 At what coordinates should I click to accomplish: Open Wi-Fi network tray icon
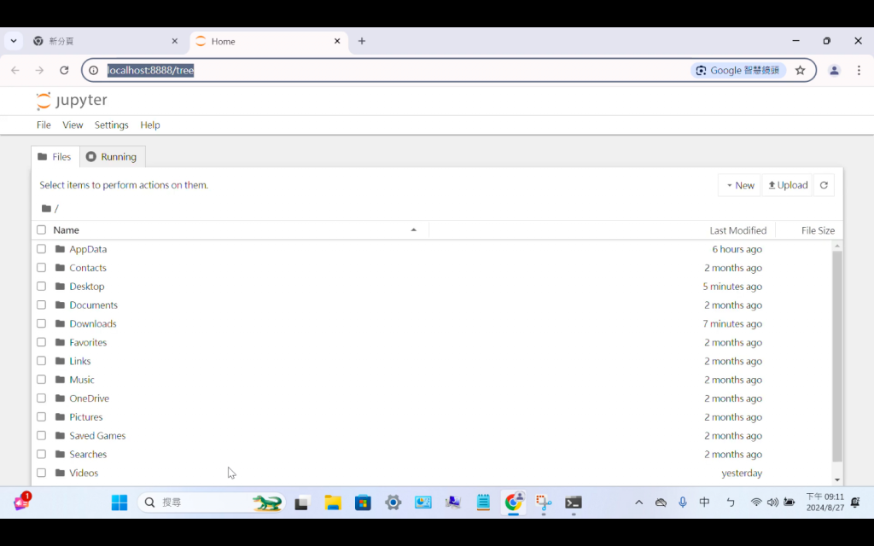pyautogui.click(x=756, y=502)
